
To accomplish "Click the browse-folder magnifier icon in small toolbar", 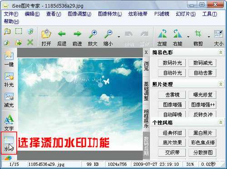I will 7,31.
